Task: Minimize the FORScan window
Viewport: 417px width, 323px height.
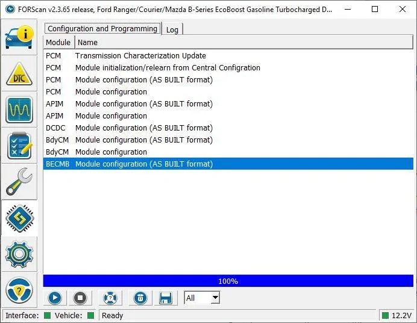Action: [348, 9]
